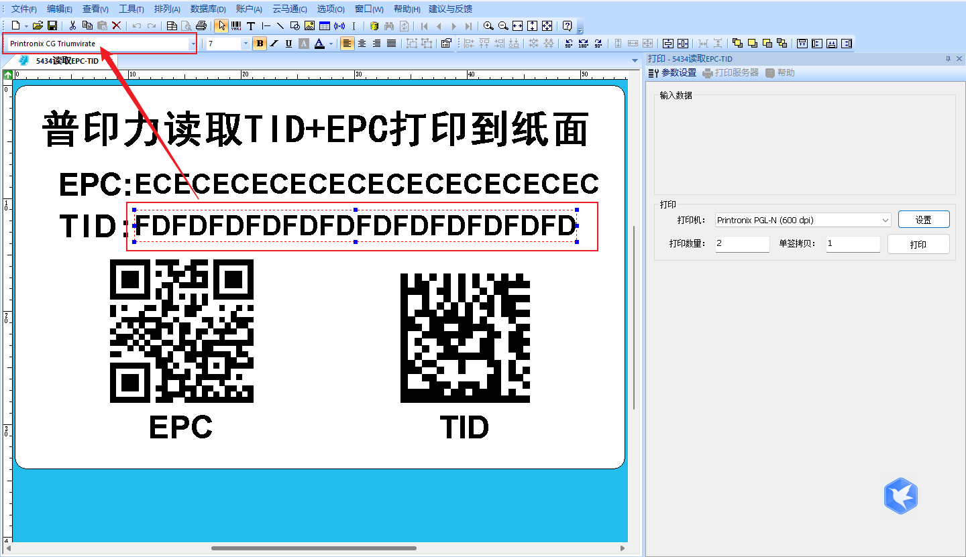Click the printer icon in toolbar
Viewport: 966px width, 557px height.
(x=201, y=25)
